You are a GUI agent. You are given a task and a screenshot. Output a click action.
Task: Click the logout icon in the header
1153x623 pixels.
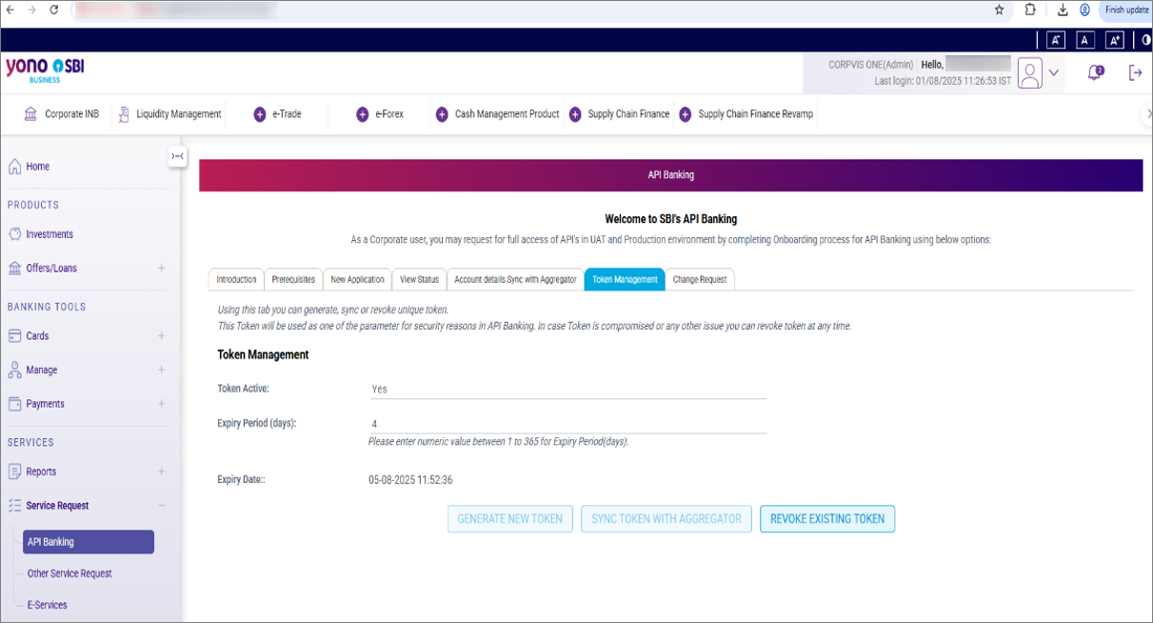click(x=1135, y=72)
